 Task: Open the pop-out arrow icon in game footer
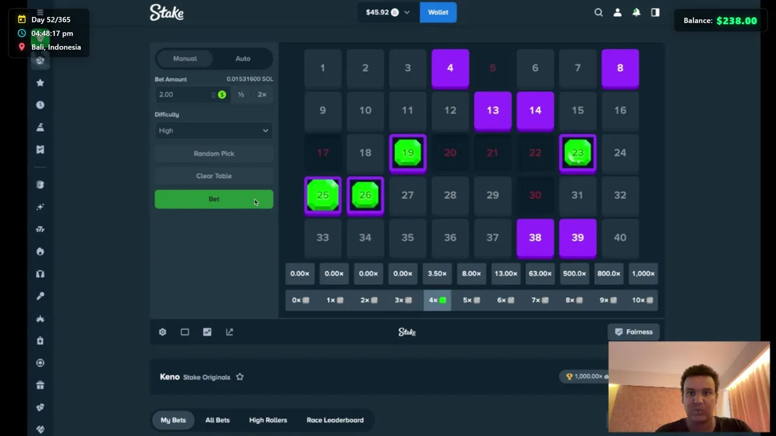tap(229, 332)
